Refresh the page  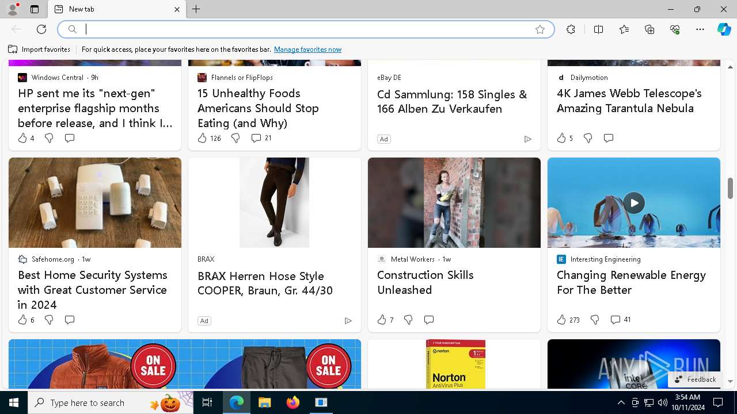click(41, 29)
